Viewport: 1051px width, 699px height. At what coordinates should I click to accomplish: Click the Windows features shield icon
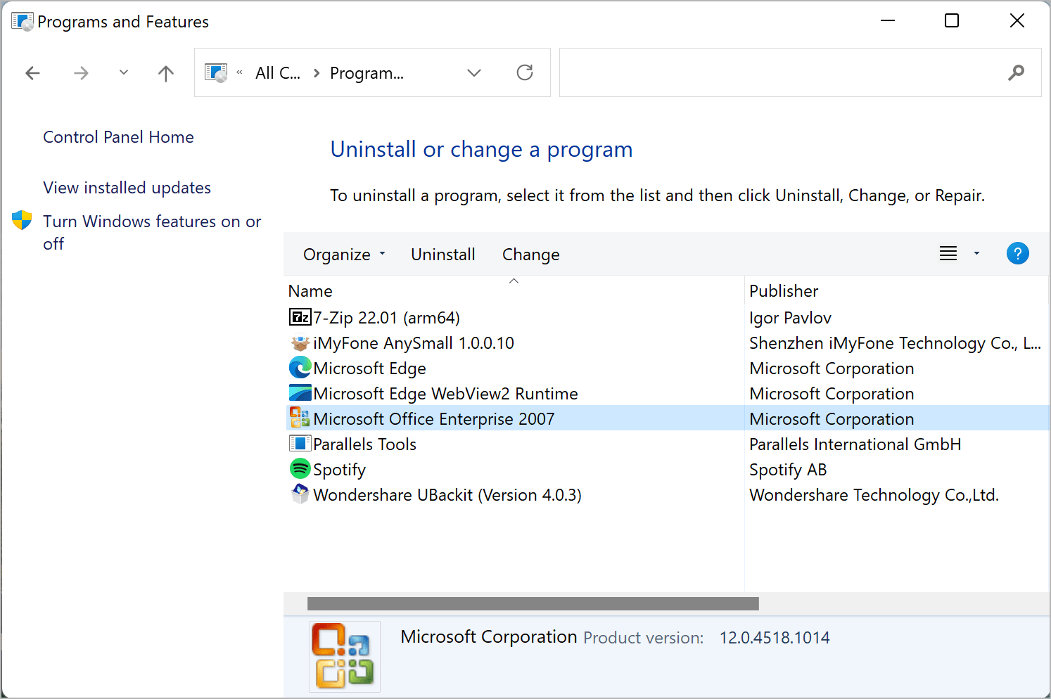pyautogui.click(x=22, y=220)
